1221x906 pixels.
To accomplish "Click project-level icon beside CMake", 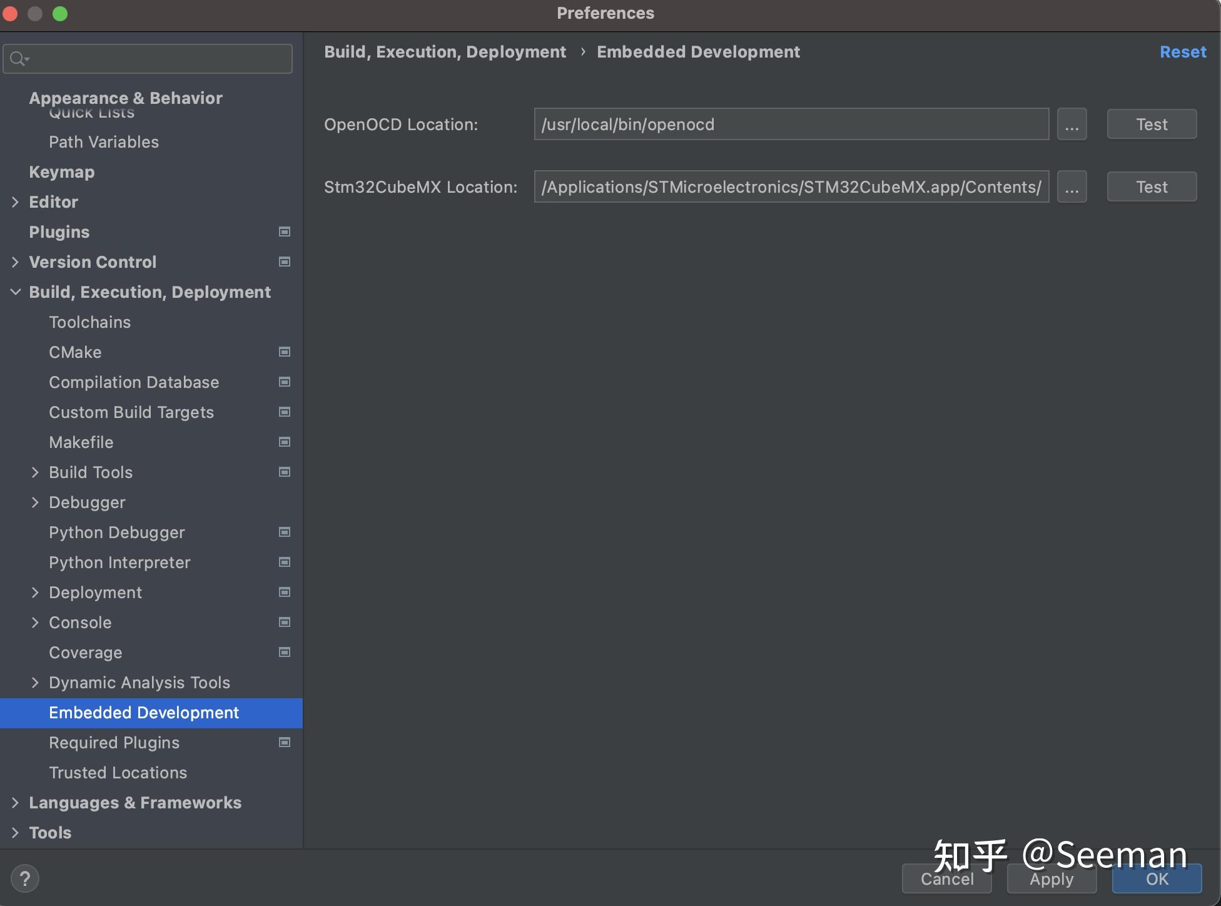I will (x=285, y=352).
